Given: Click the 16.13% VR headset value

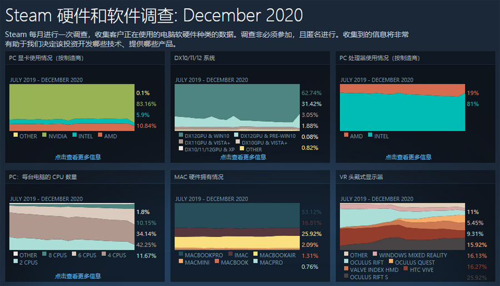Looking at the screenshot, I should [477, 256].
